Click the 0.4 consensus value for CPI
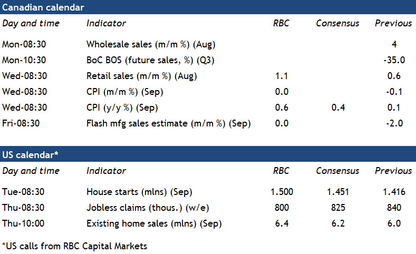Viewport: 416px width, 254px height. click(x=337, y=108)
